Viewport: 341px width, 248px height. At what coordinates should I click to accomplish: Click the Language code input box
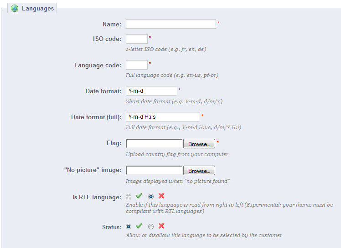point(136,65)
